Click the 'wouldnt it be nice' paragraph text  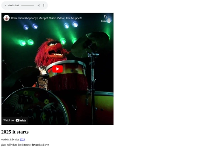(10, 139)
